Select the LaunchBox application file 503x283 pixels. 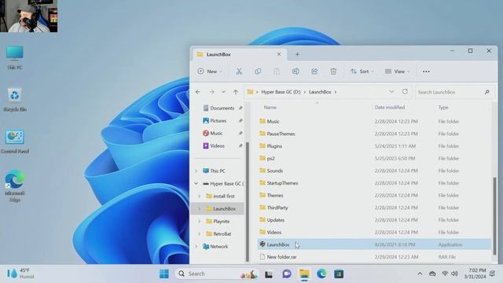click(x=374, y=244)
